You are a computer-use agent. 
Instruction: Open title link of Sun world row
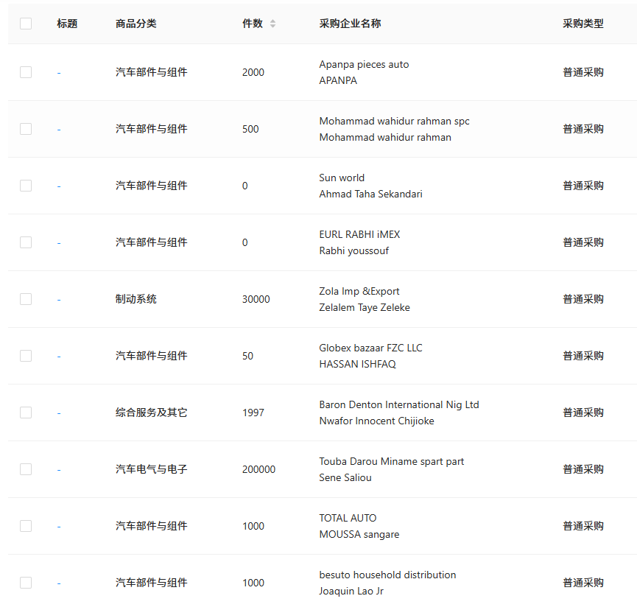point(59,186)
